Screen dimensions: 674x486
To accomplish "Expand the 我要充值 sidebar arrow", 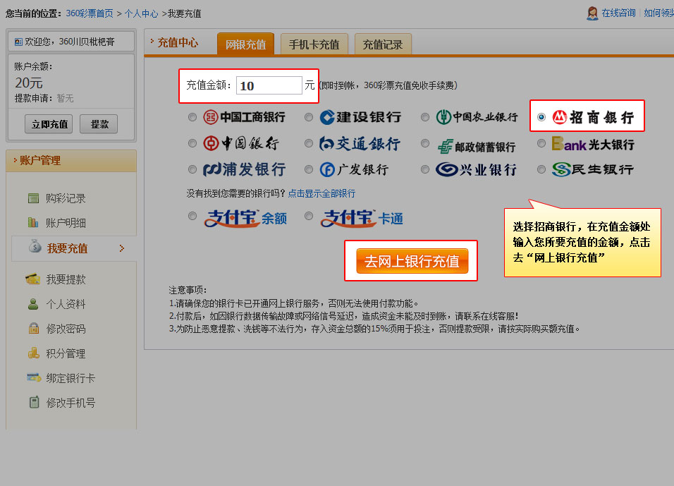I will pyautogui.click(x=122, y=248).
